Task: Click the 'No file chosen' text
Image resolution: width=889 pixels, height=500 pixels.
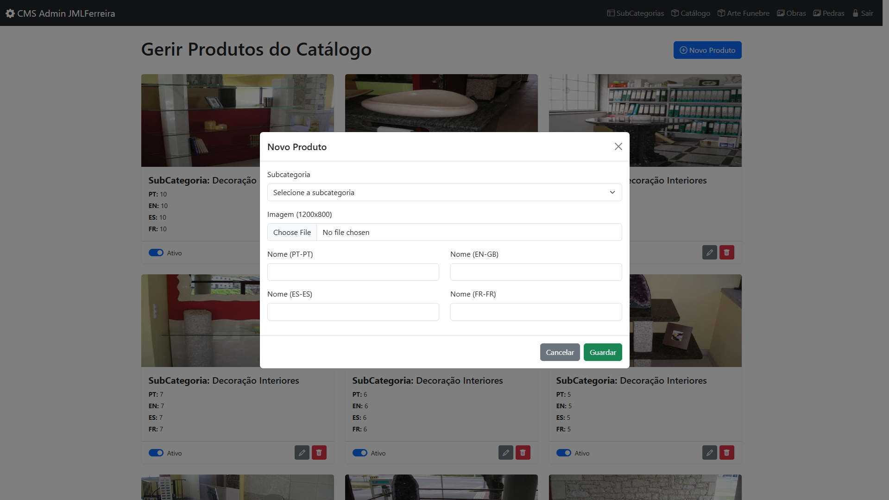Action: pos(346,232)
